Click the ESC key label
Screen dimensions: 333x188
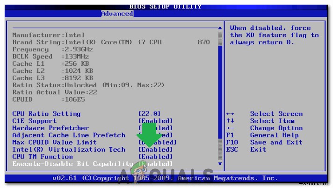click(232, 149)
